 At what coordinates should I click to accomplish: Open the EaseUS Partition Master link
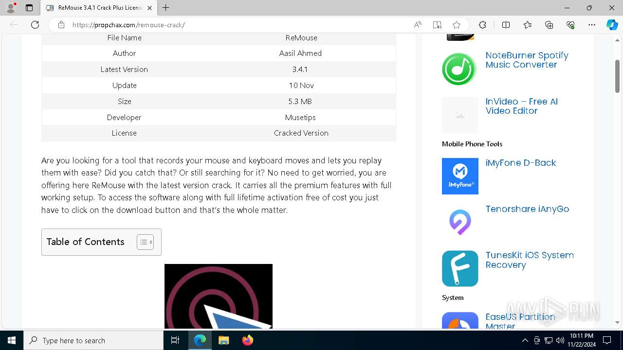click(520, 321)
